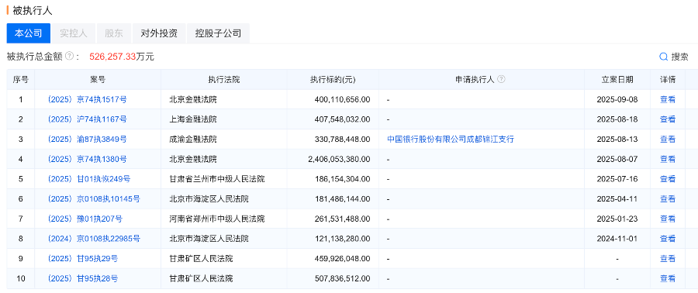Open case (2025)甘01执恢249号
Screen dimensions: 698x293
click(x=88, y=179)
